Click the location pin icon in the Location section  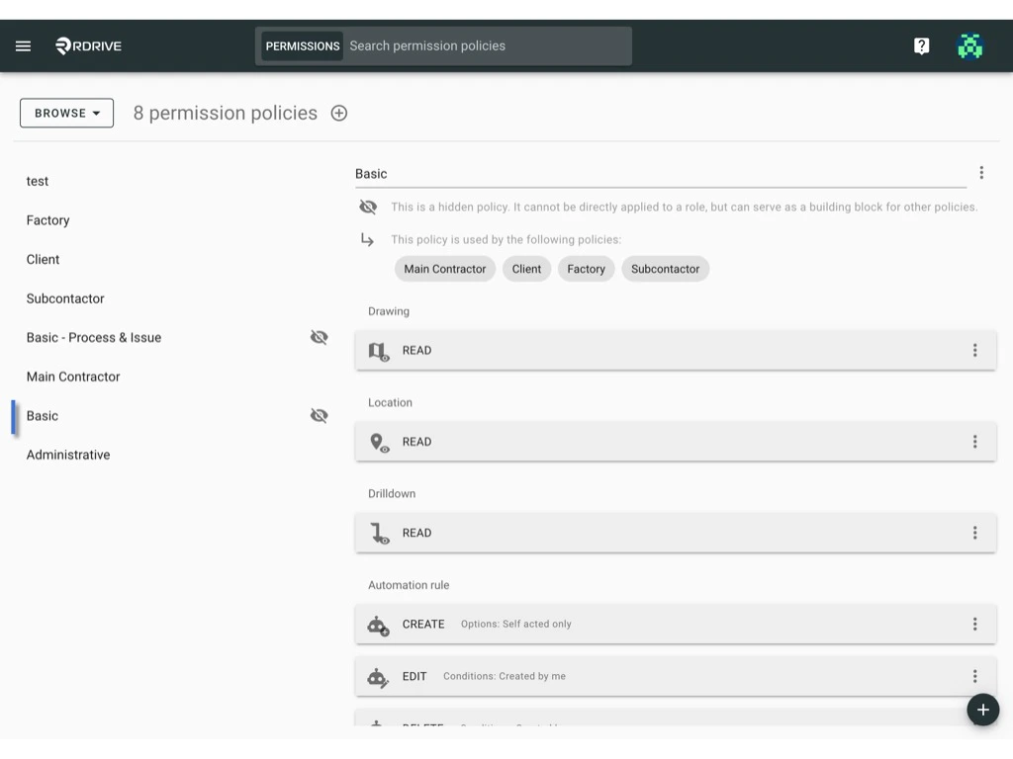(x=377, y=441)
